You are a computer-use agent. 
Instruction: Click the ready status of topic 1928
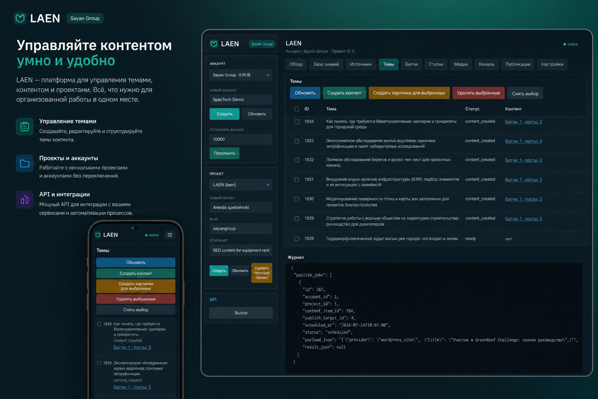[470, 238]
